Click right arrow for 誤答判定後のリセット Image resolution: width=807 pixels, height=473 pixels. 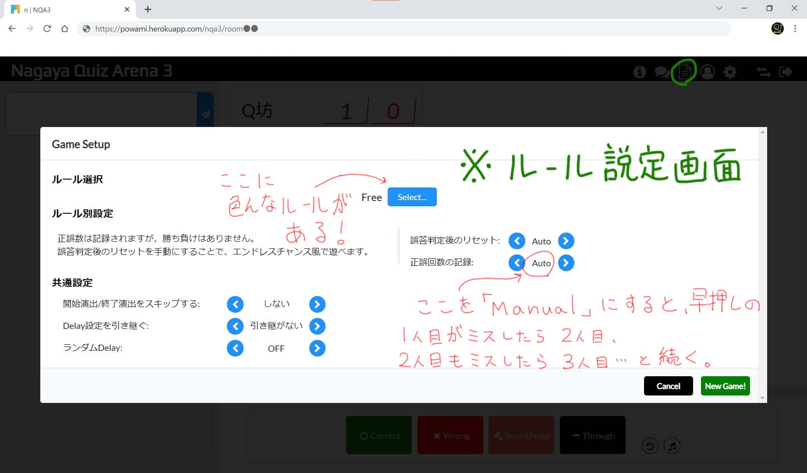pyautogui.click(x=566, y=241)
